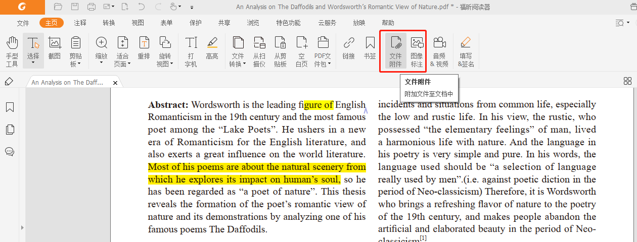Open the Fill & Sign (填写&签名) tool
This screenshot has height=242, width=637.
tap(466, 51)
